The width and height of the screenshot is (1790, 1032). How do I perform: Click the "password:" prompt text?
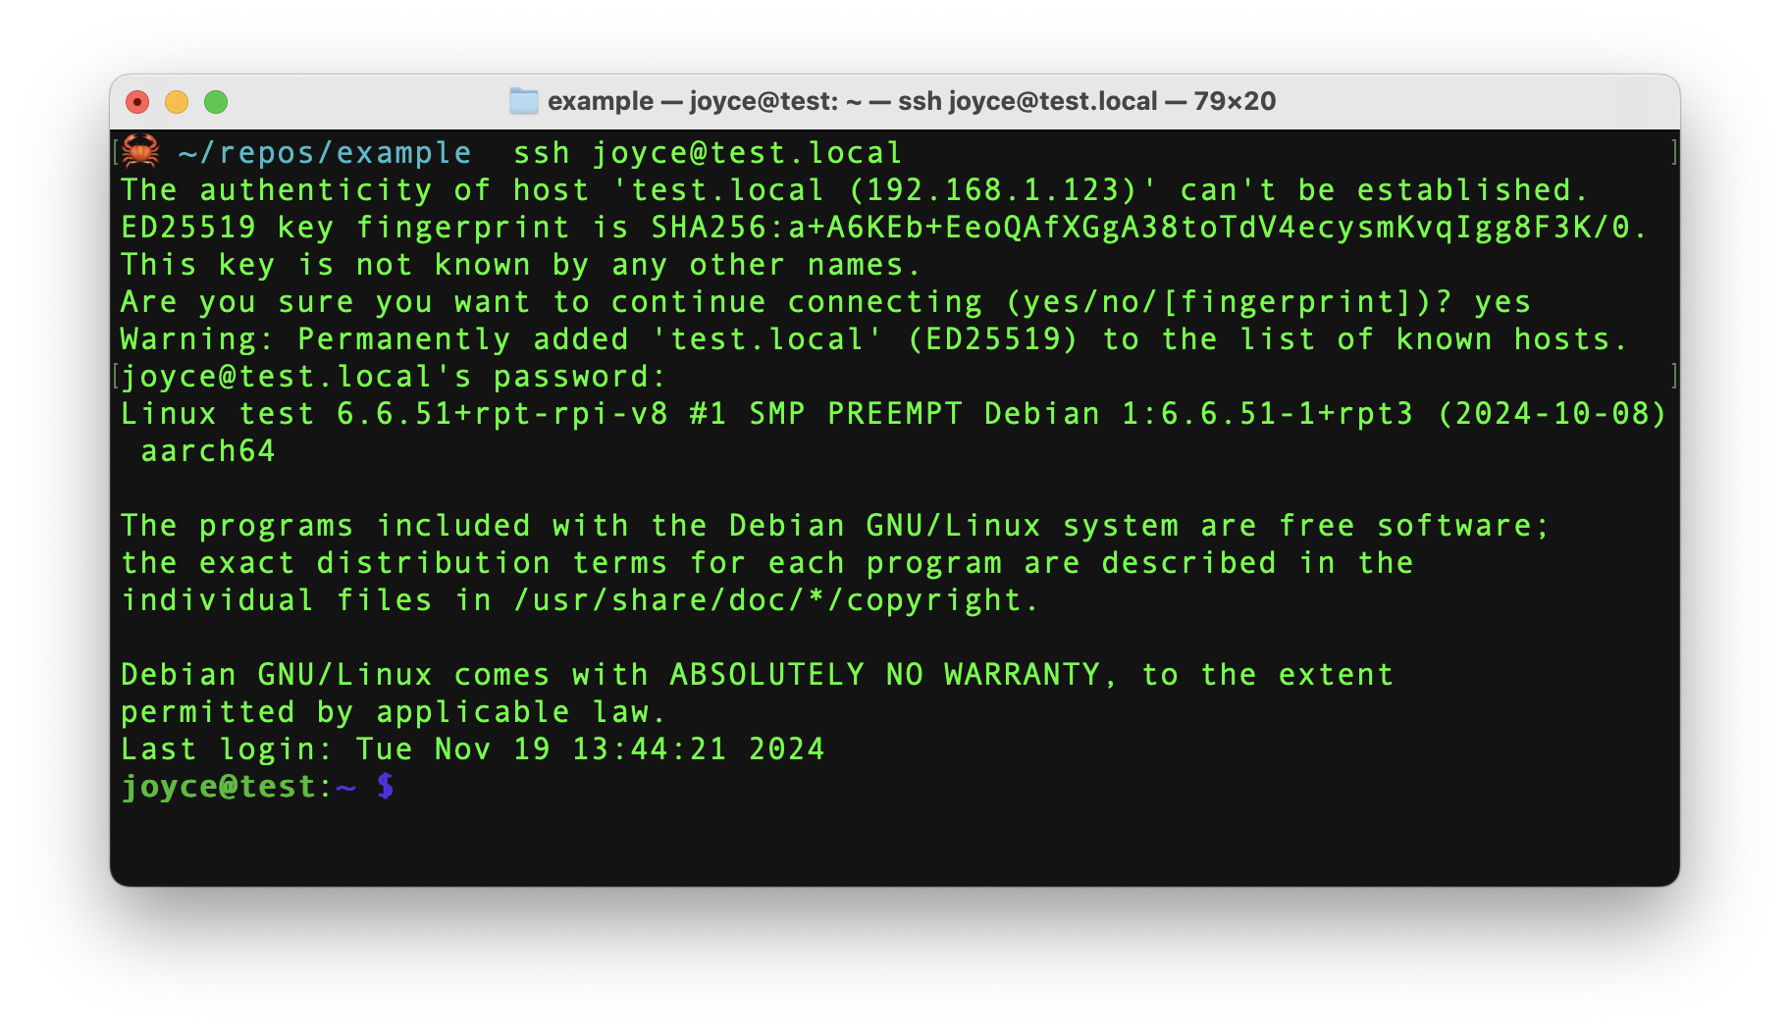click(580, 377)
